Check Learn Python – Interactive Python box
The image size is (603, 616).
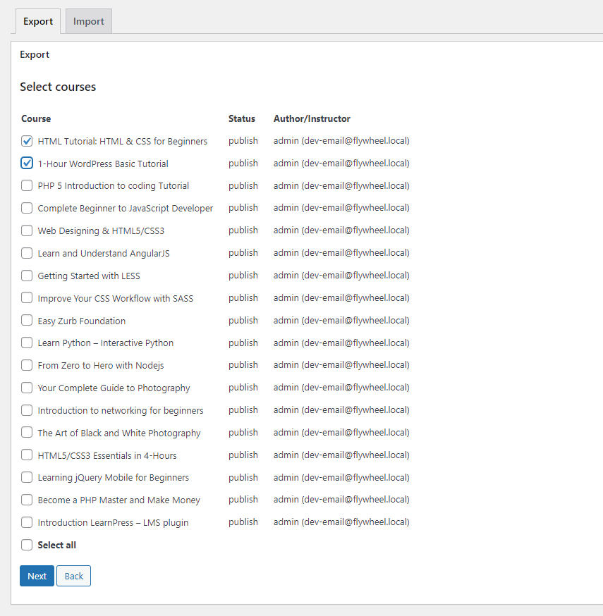pyautogui.click(x=27, y=343)
